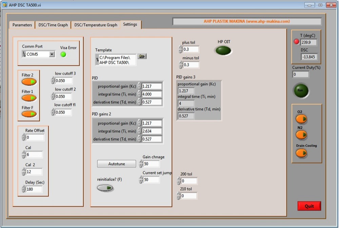The height and width of the screenshot is (228, 339).
Task: Click the 200 tol value field
Action: click(189, 181)
